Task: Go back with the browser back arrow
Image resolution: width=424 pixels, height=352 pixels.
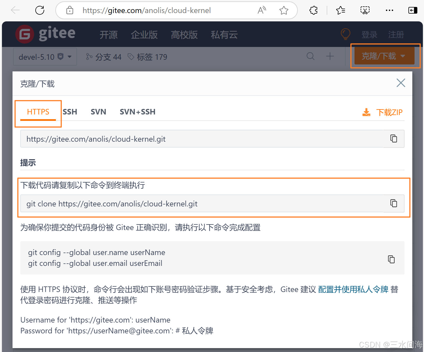Action: click(x=15, y=10)
